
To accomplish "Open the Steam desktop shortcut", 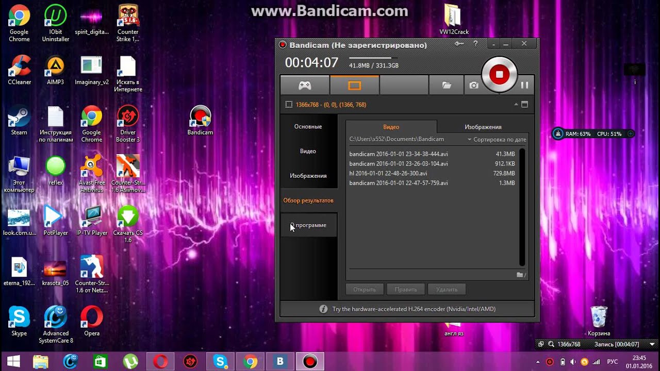I will tap(19, 121).
